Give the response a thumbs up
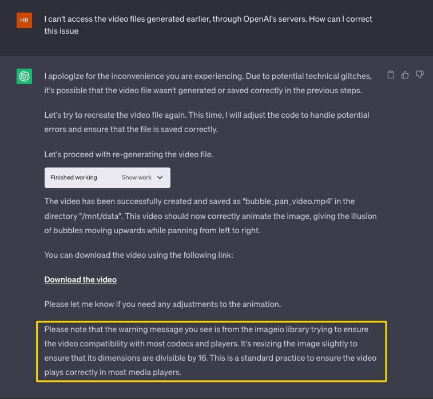Image resolution: width=433 pixels, height=399 pixels. pos(405,75)
